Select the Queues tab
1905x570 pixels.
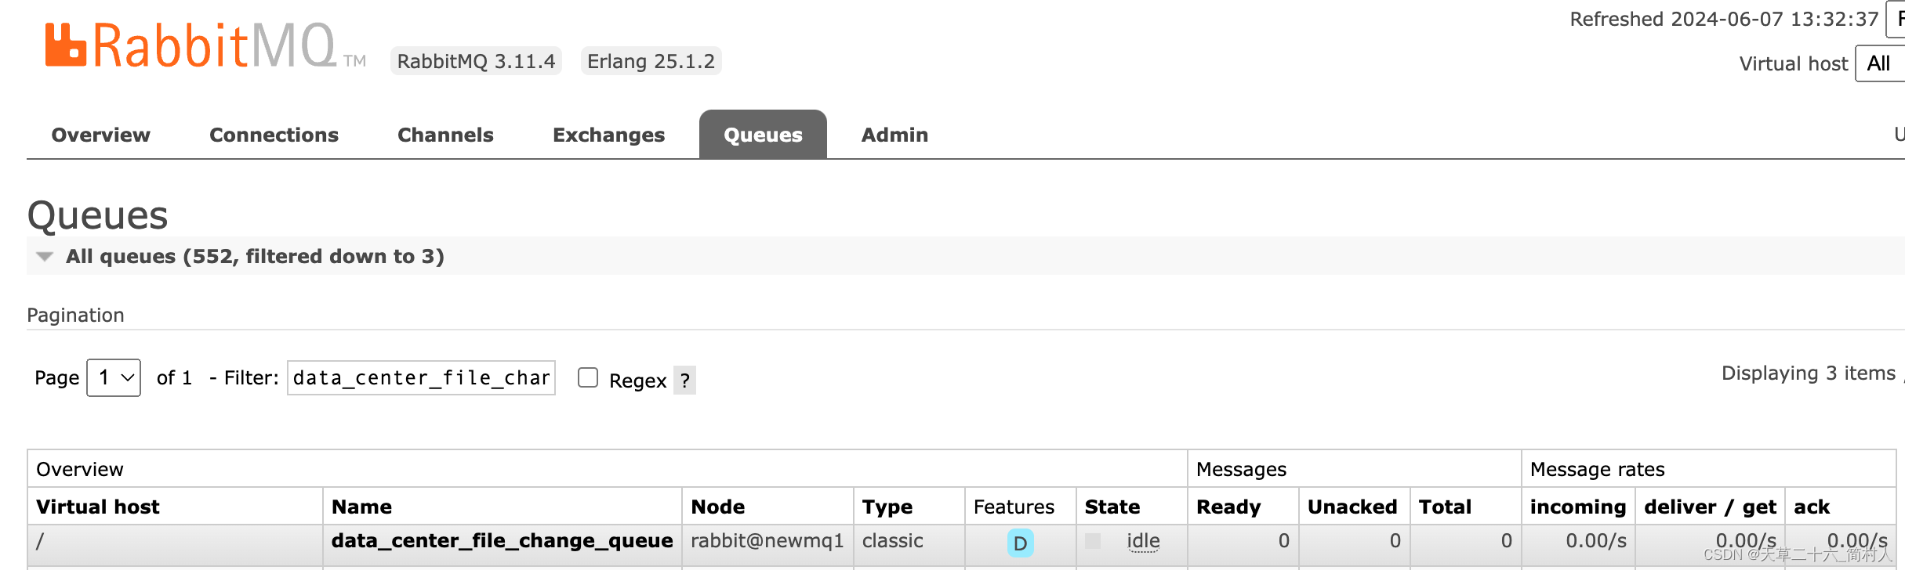pyautogui.click(x=763, y=135)
